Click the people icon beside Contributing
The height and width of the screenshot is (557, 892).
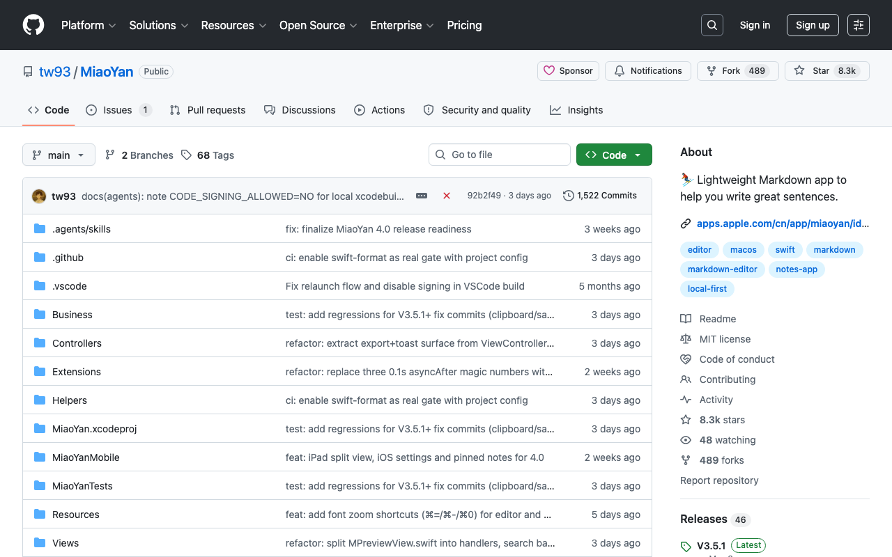686,379
